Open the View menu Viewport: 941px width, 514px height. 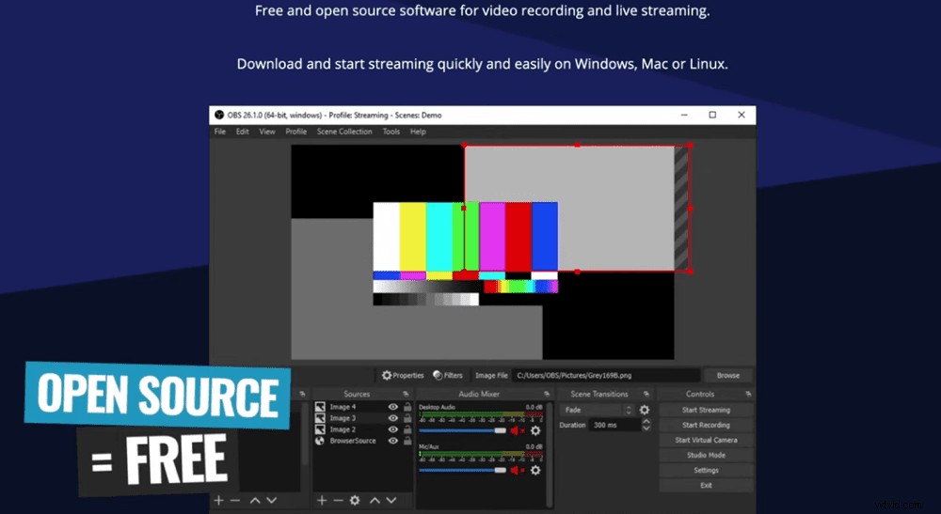[267, 132]
